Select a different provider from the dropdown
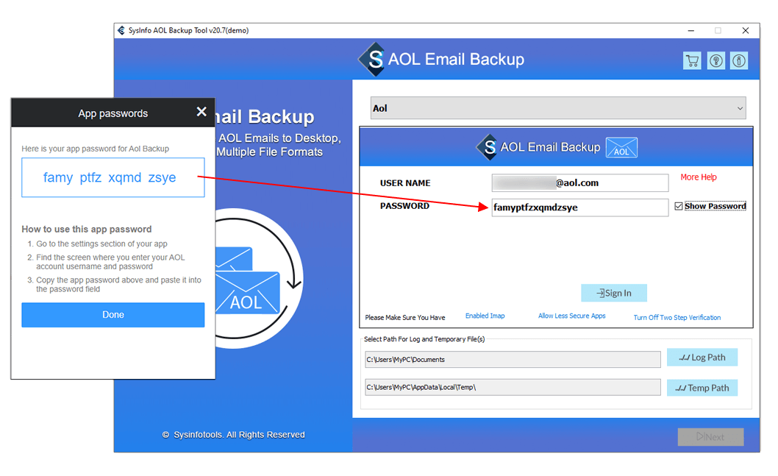Screen dimensions: 778x476 pyautogui.click(x=739, y=107)
